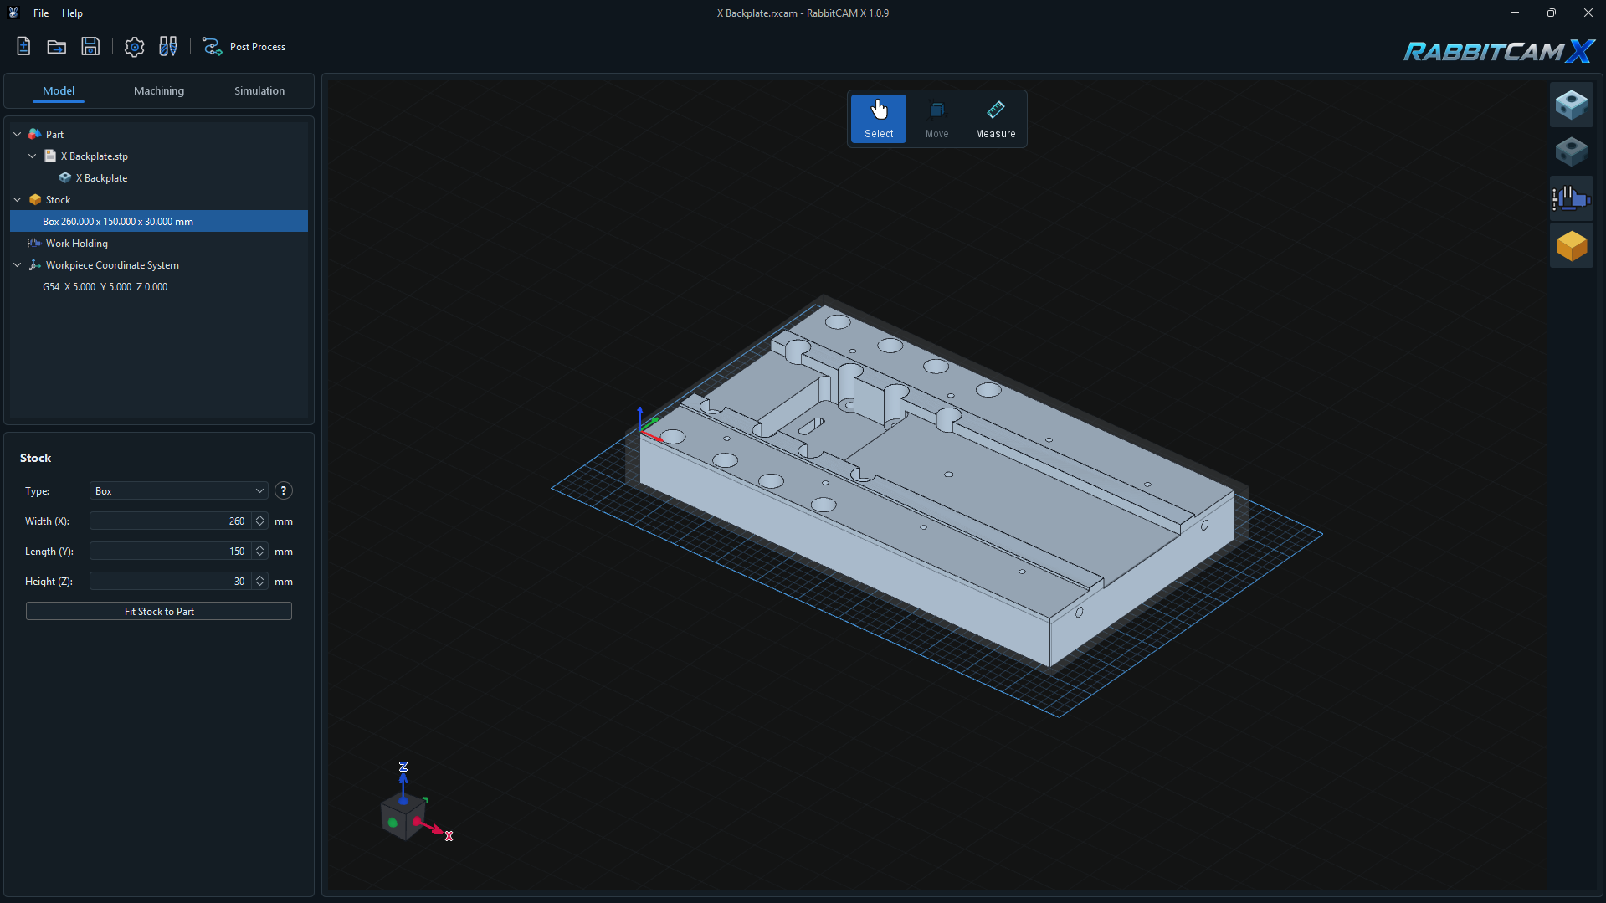Click Fit Stock to Part button
Viewport: 1606px width, 903px height.
pos(159,612)
